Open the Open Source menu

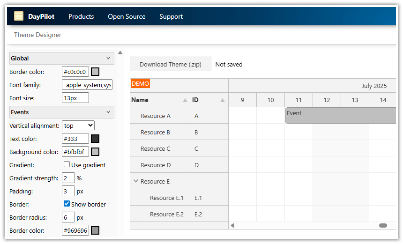coord(127,16)
